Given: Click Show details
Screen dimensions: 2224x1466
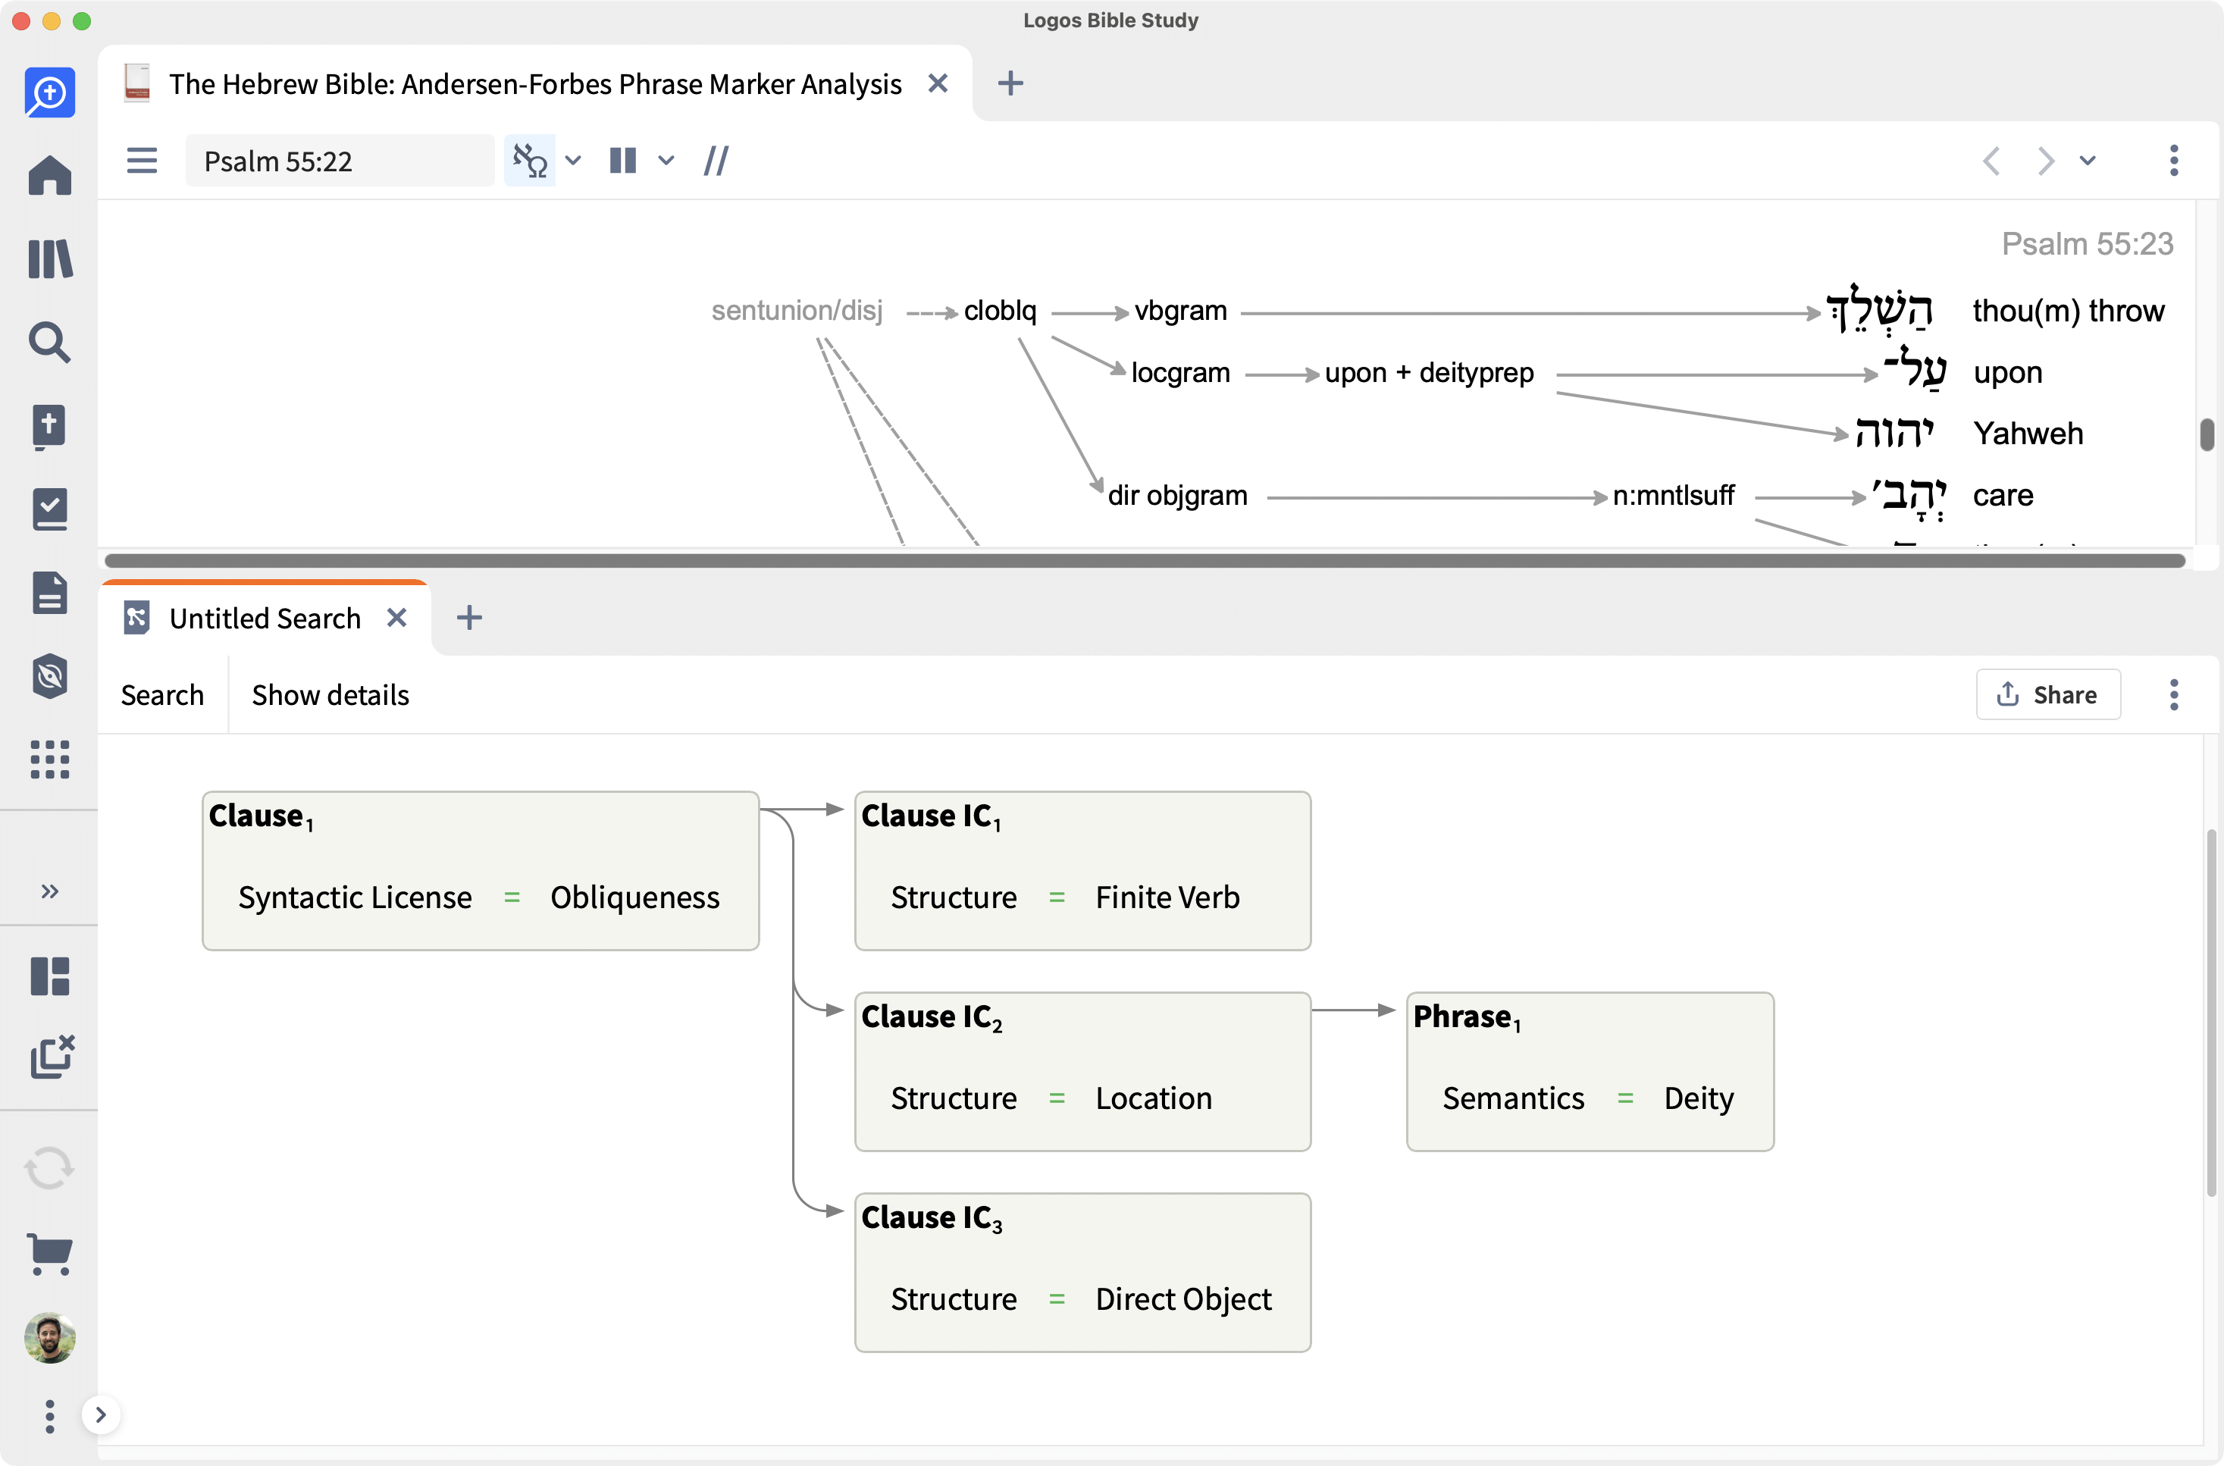Looking at the screenshot, I should pos(331,694).
